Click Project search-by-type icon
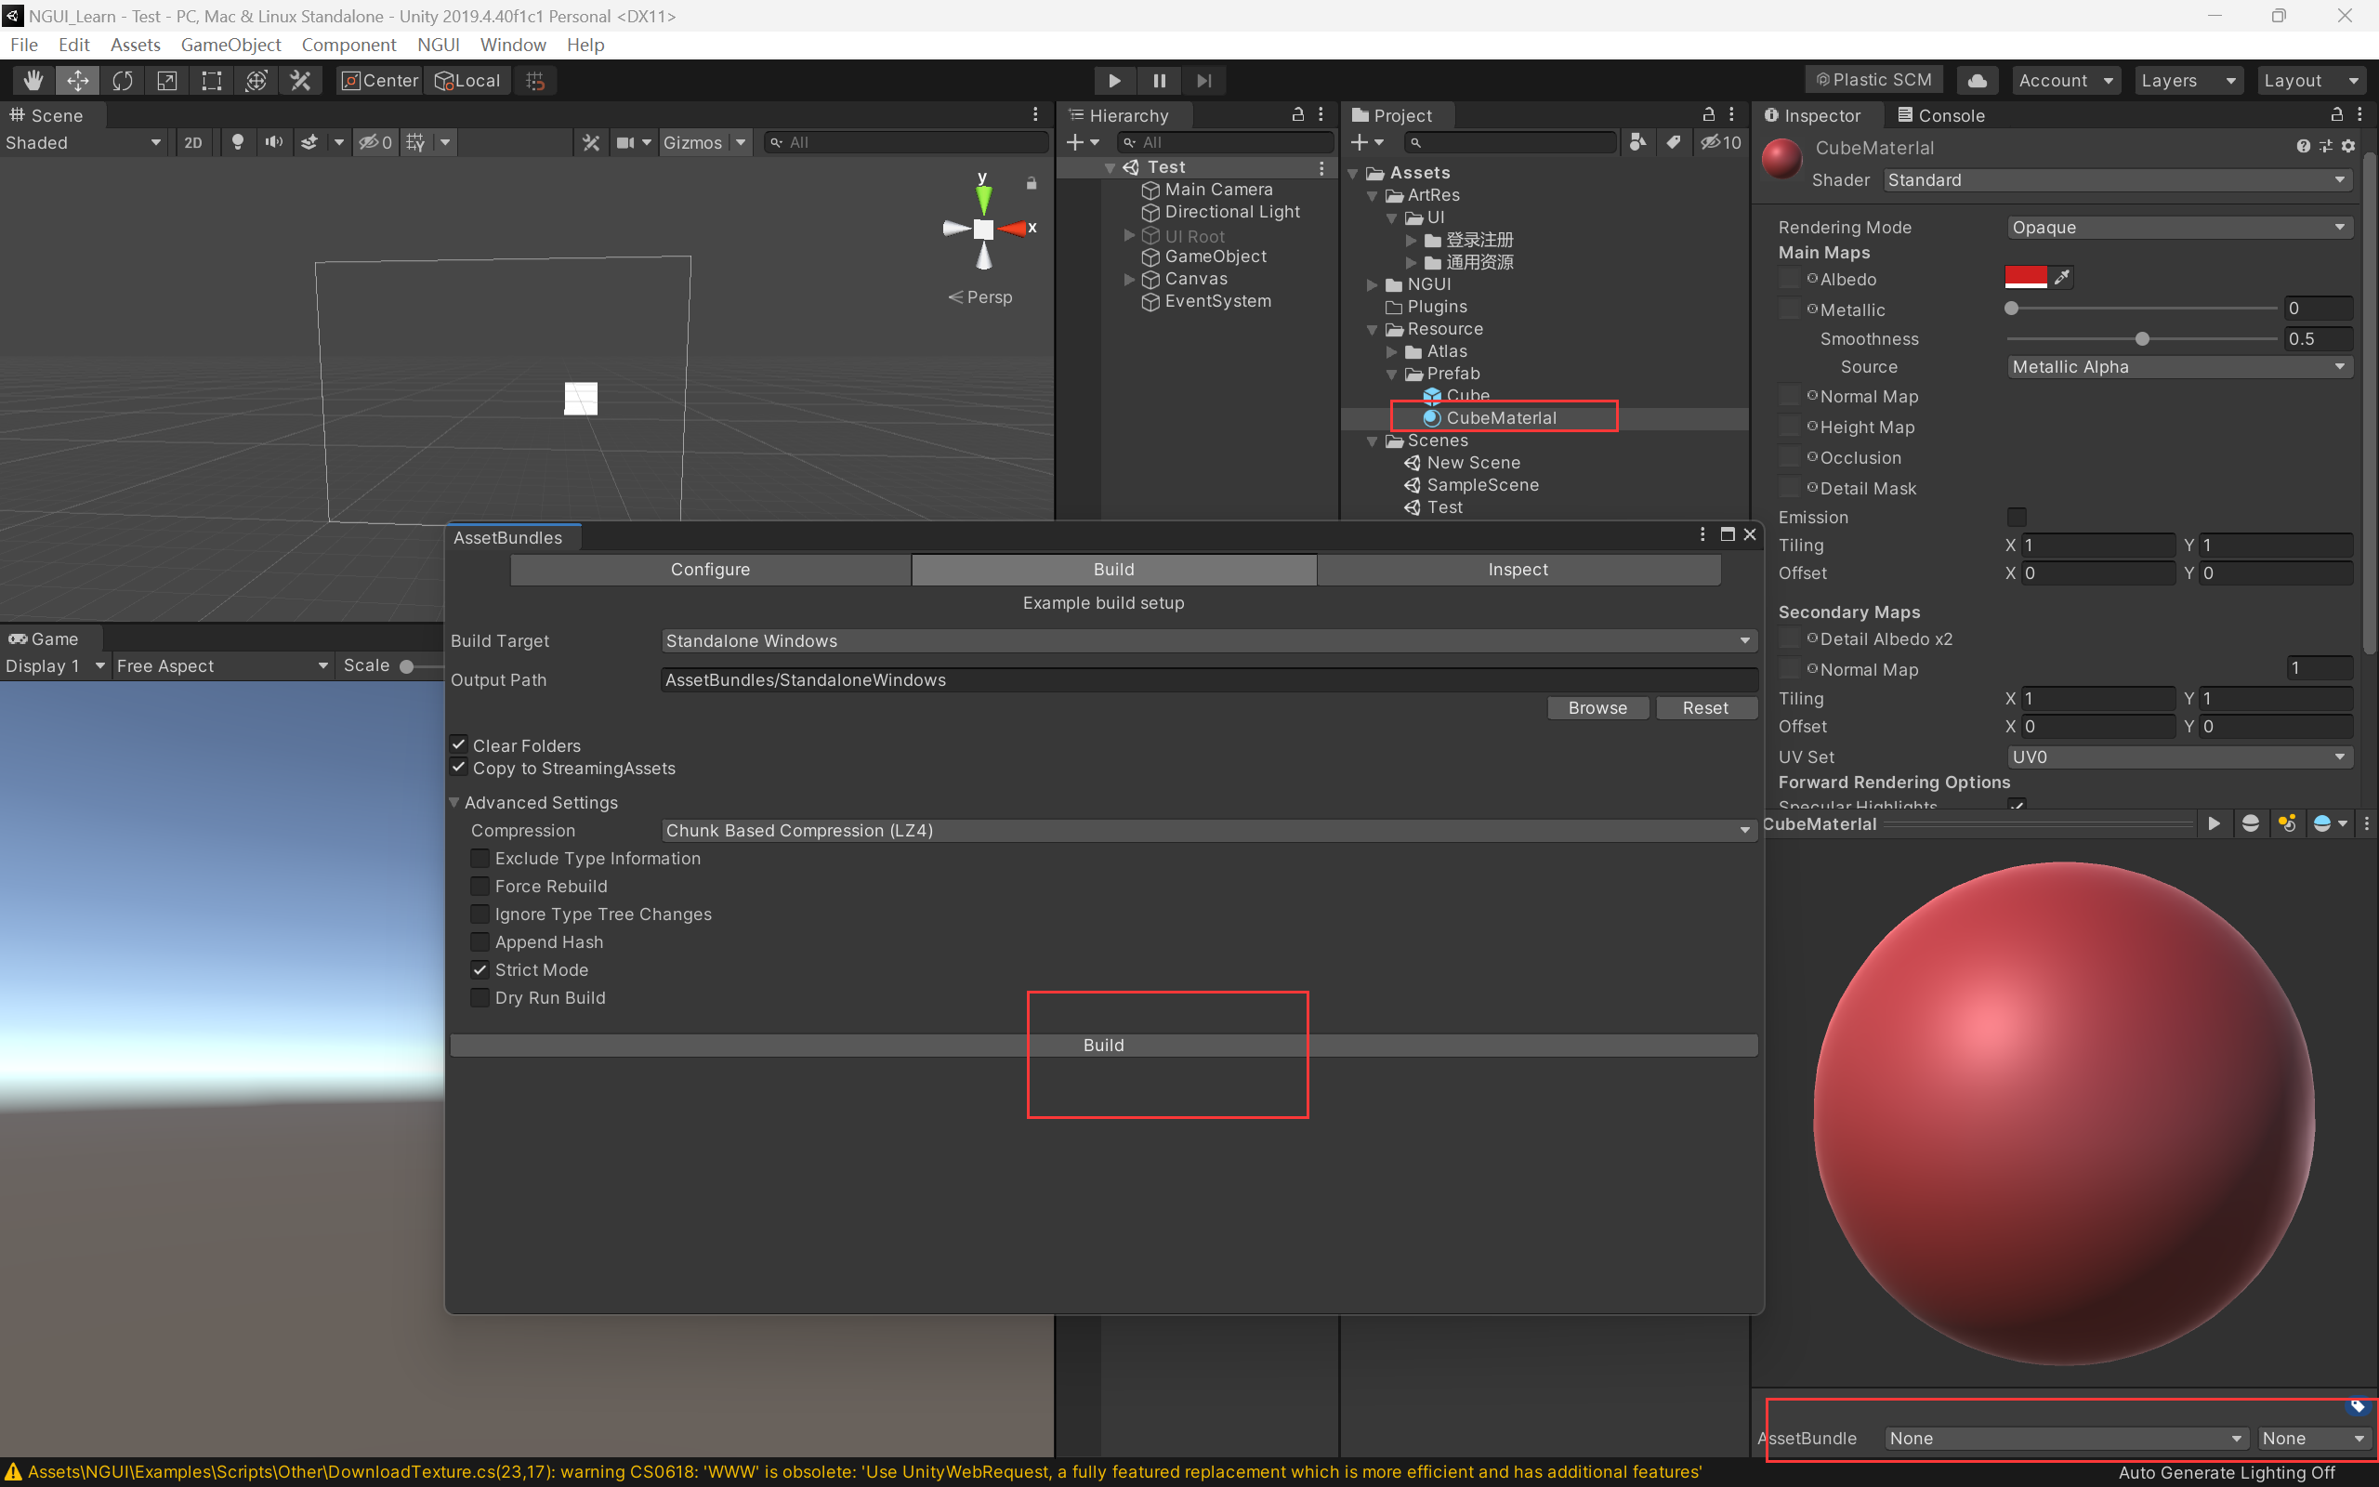The height and width of the screenshot is (1487, 2379). point(1637,142)
